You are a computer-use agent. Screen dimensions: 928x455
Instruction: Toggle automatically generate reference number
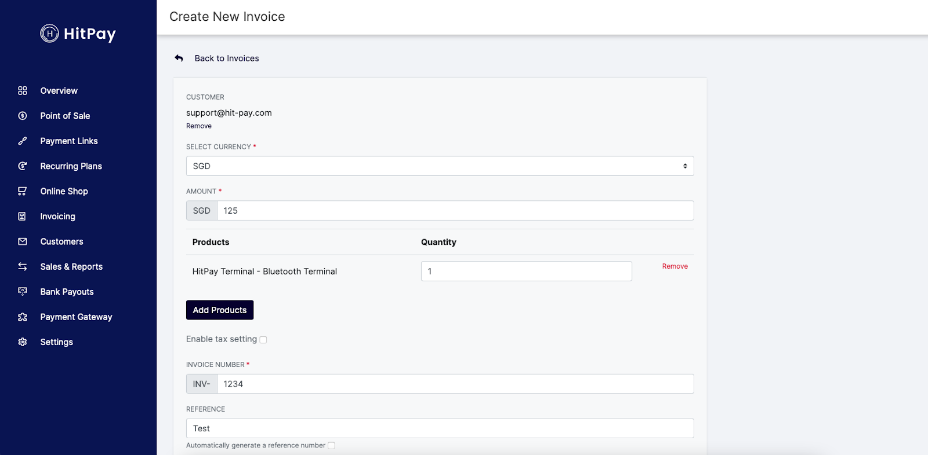tap(331, 446)
